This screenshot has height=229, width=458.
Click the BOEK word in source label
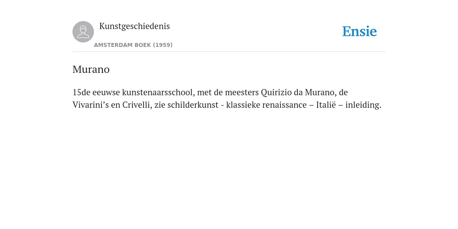(x=143, y=45)
